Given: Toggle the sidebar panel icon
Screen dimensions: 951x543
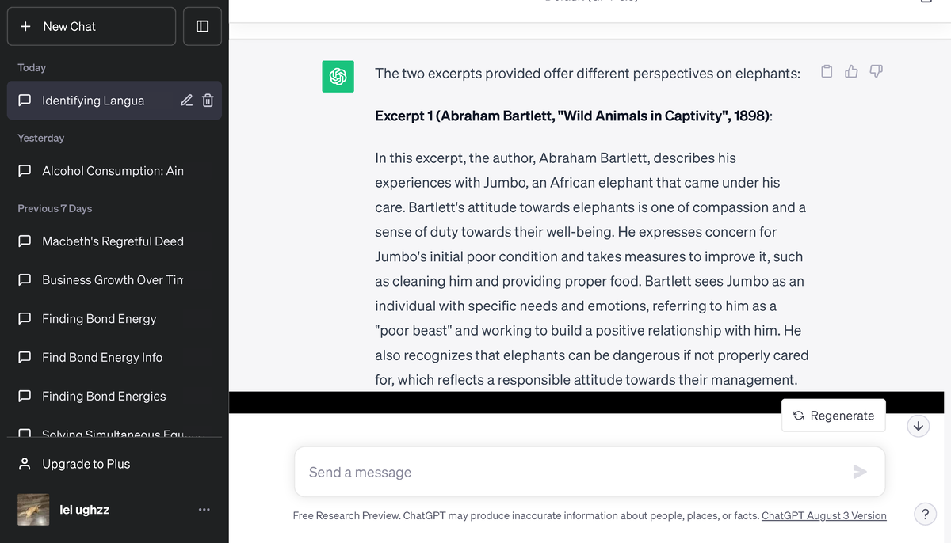Looking at the screenshot, I should (x=202, y=26).
